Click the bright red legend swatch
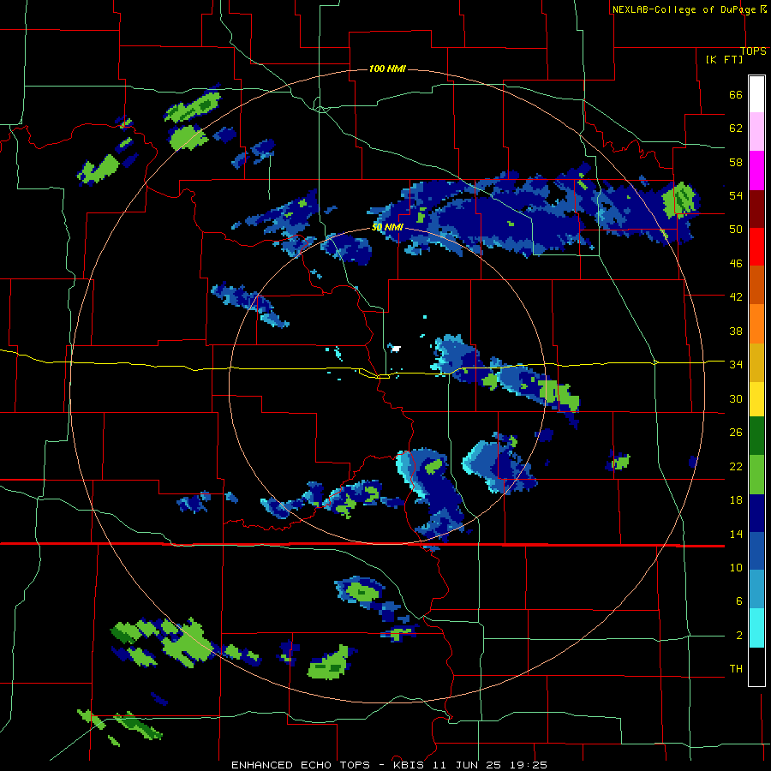The width and height of the screenshot is (771, 771). 756,247
